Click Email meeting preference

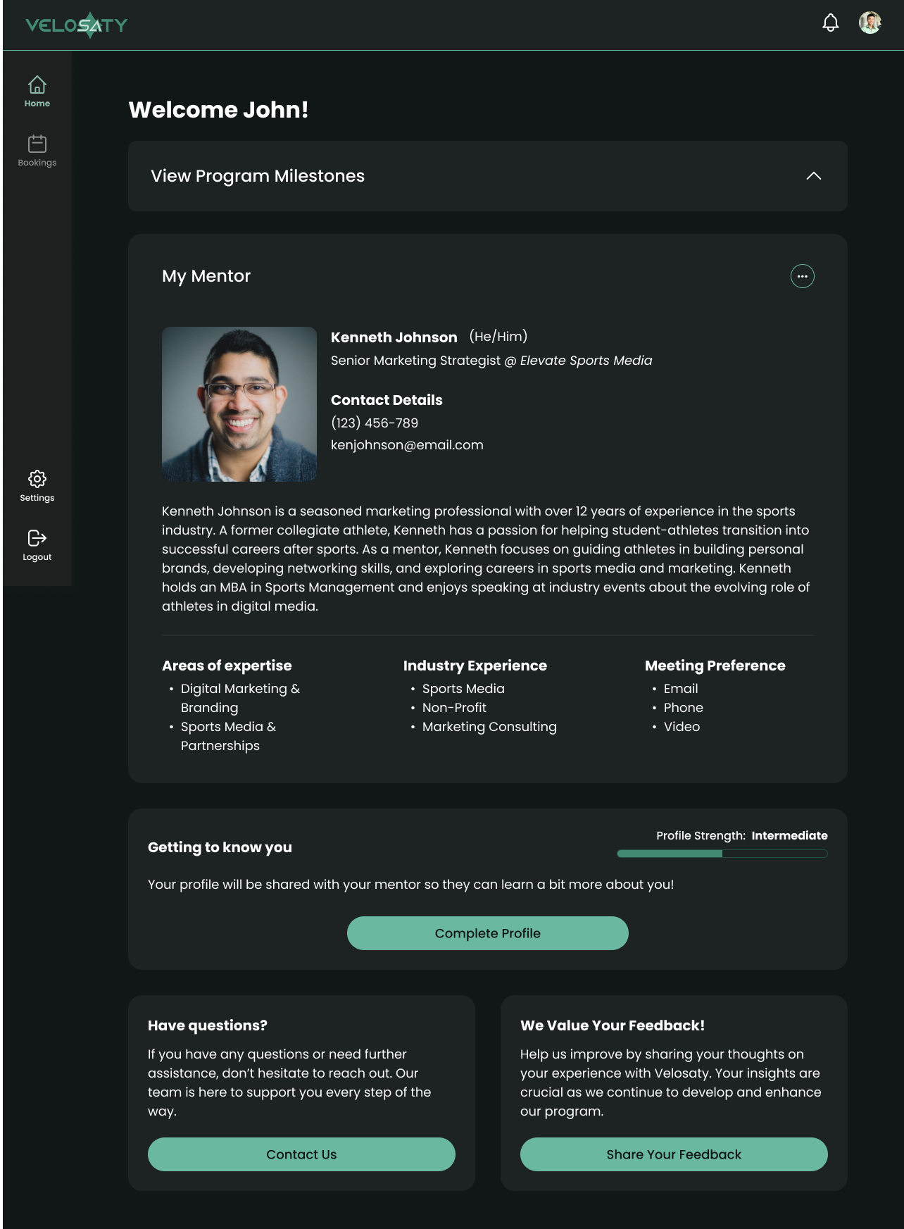click(x=681, y=689)
